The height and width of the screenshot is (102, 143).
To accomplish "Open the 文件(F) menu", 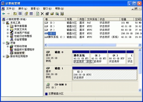I will (10, 9).
